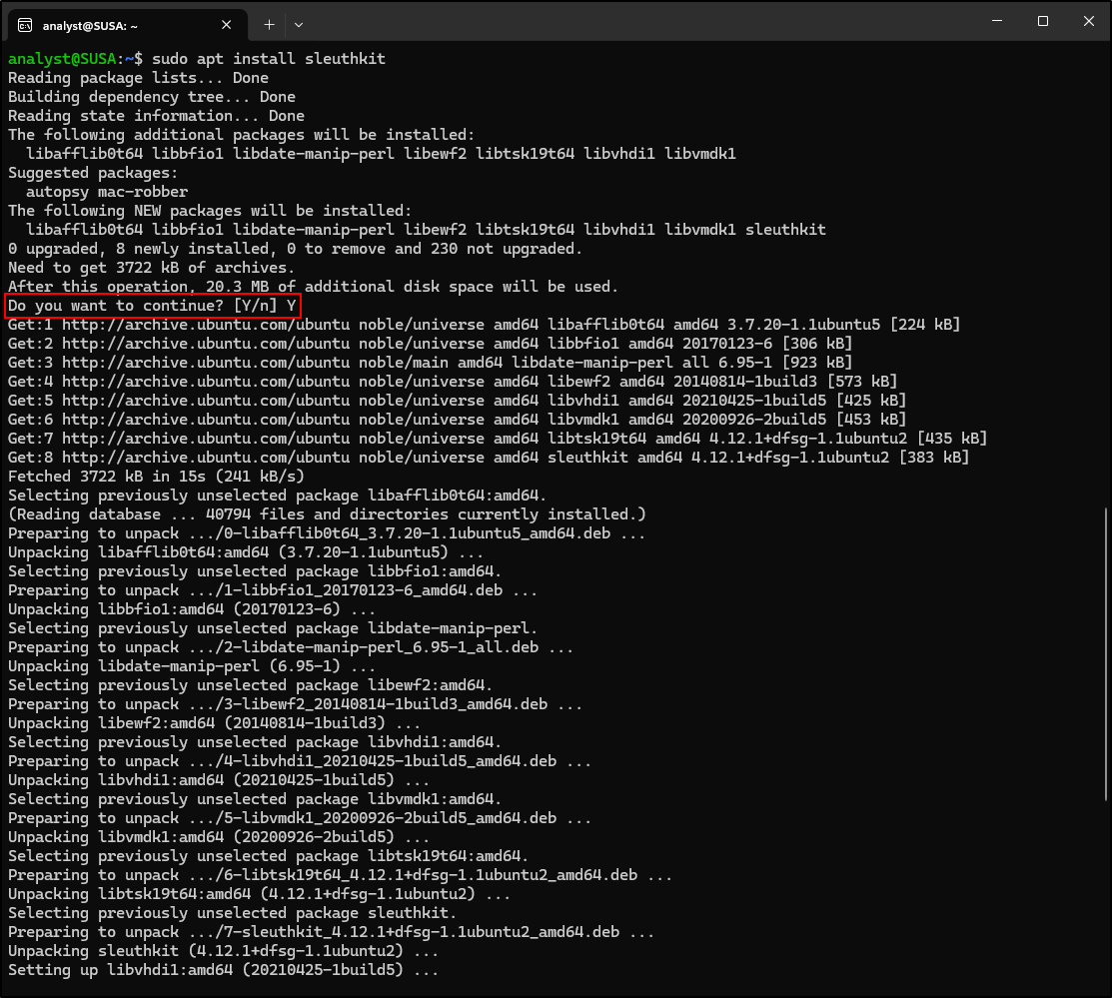Click the Get:7 libtsk19t64 download line
This screenshot has width=1112, height=998.
point(498,439)
